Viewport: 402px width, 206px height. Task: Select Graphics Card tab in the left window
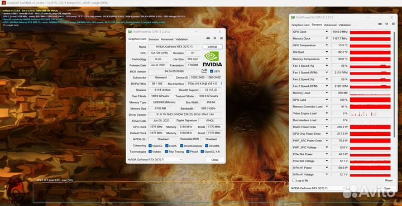(x=137, y=39)
